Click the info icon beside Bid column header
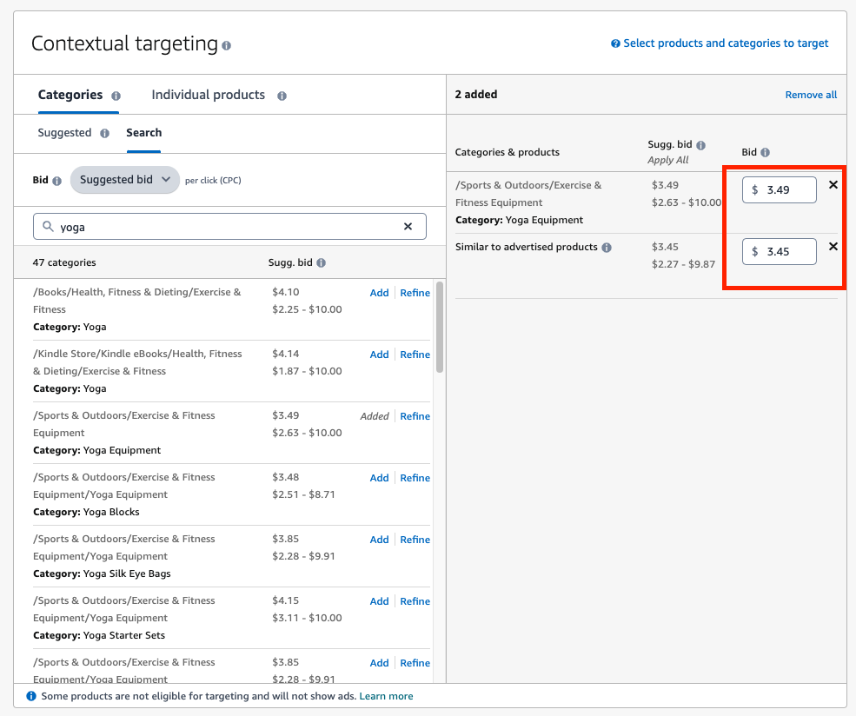This screenshot has height=716, width=856. tap(764, 152)
